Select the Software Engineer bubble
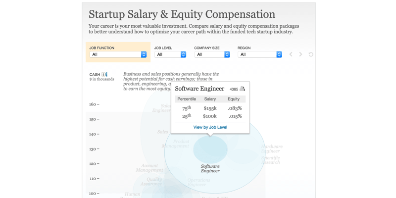The height and width of the screenshot is (198, 396). point(210,149)
